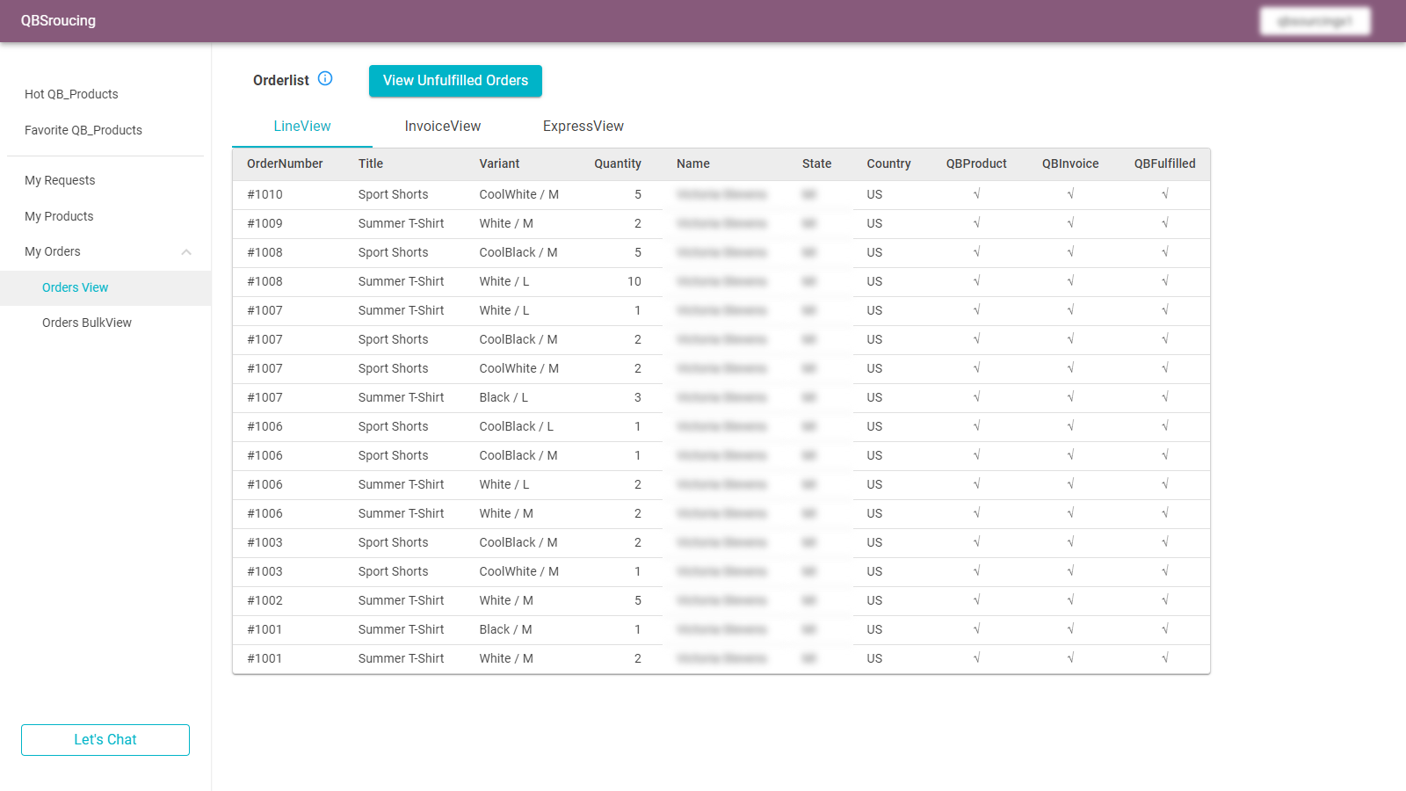Screen dimensions: 1406x791
Task: Open Hot QB_Products in sidebar
Action: coord(71,94)
